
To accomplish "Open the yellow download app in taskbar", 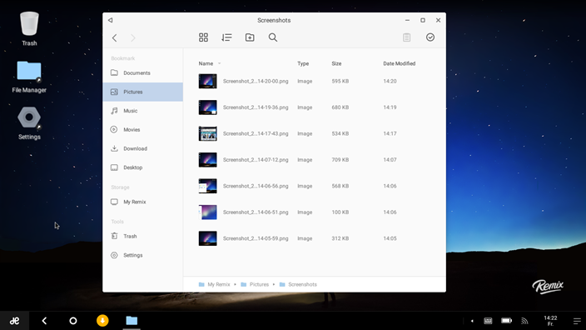I will pyautogui.click(x=102, y=321).
